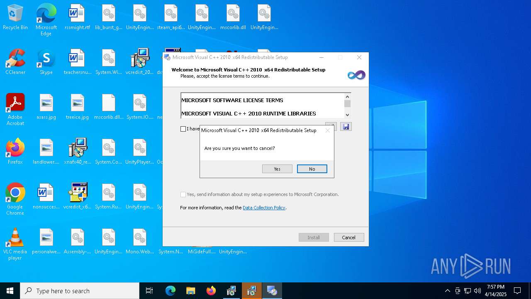Image resolution: width=531 pixels, height=299 pixels.
Task: Open File Explorer from taskbar
Action: click(191, 291)
